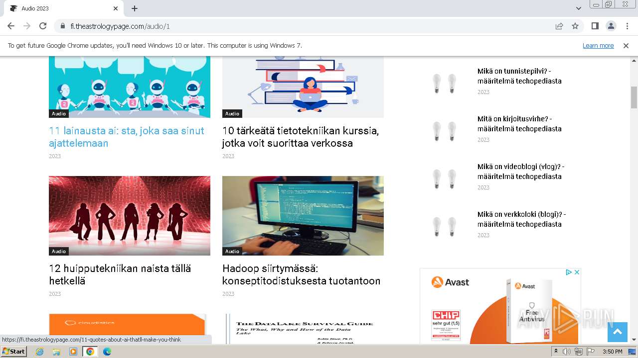The width and height of the screenshot is (638, 358).
Task: Open Mikä on tunnistepilvi? sidebar link
Action: coord(519,76)
